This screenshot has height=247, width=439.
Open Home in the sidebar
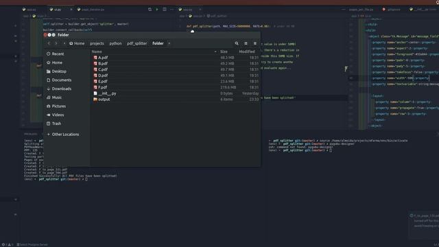tap(55, 62)
